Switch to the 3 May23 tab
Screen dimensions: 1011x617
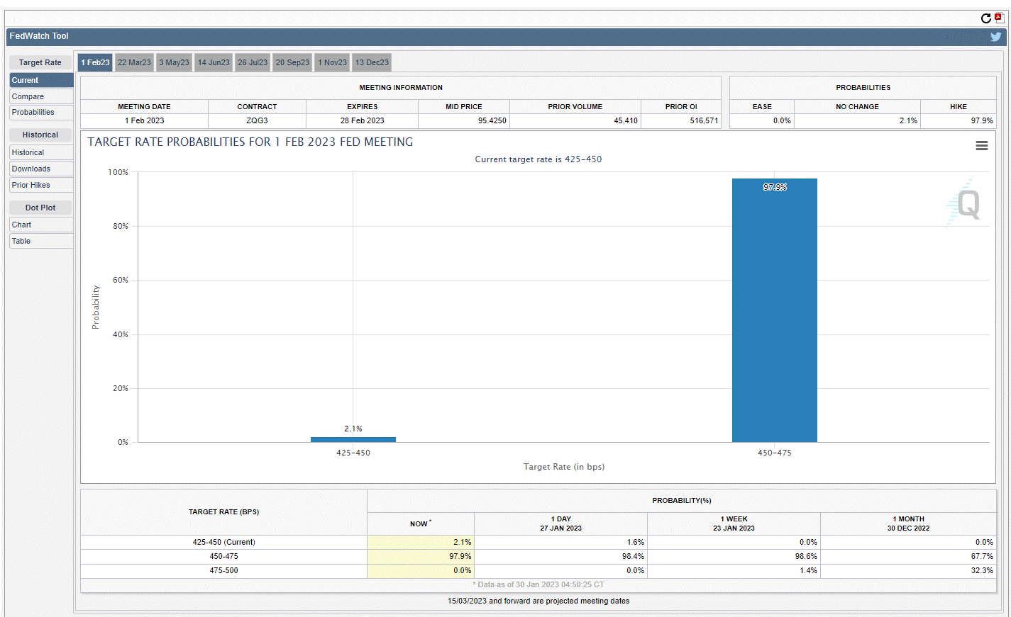[174, 62]
